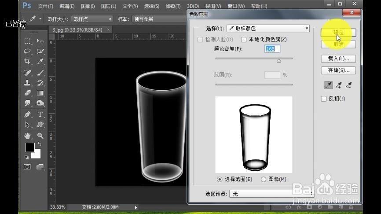Check the 反相 invert checkbox
Screen dimensions: 381x214
[324, 99]
